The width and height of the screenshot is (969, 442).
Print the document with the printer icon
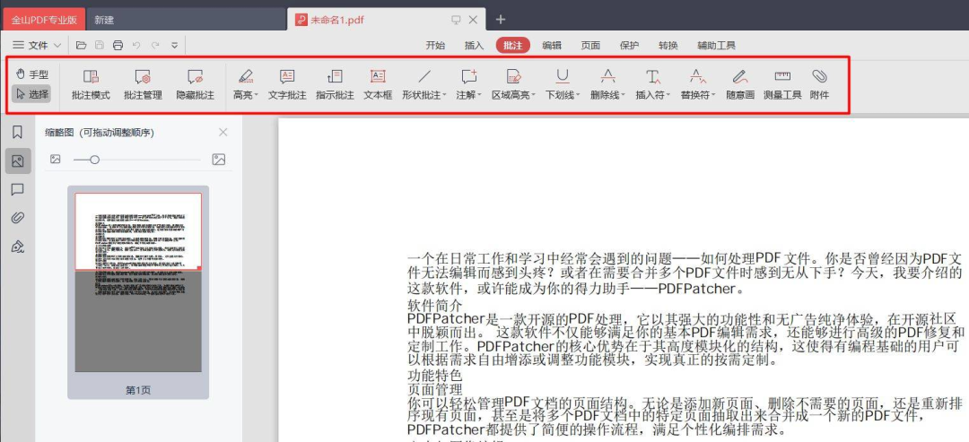tap(118, 45)
